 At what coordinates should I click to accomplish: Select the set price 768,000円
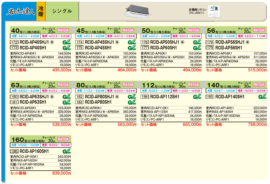257,124
